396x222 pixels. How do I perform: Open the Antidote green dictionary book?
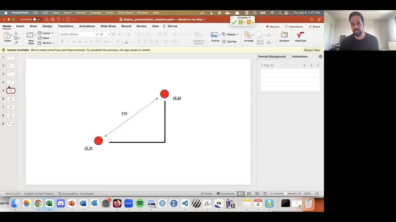(241, 22)
